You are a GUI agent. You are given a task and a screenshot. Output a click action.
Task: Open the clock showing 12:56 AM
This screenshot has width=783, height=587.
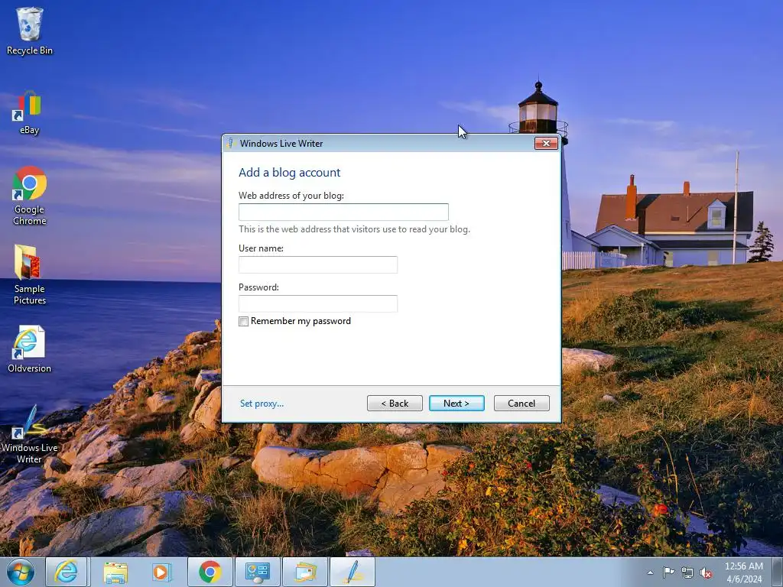[x=743, y=572]
